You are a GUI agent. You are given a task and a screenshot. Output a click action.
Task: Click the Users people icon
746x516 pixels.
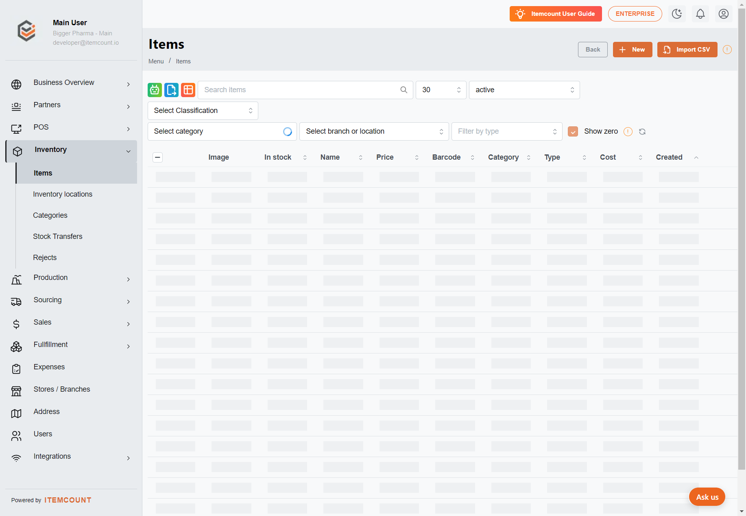(x=16, y=436)
